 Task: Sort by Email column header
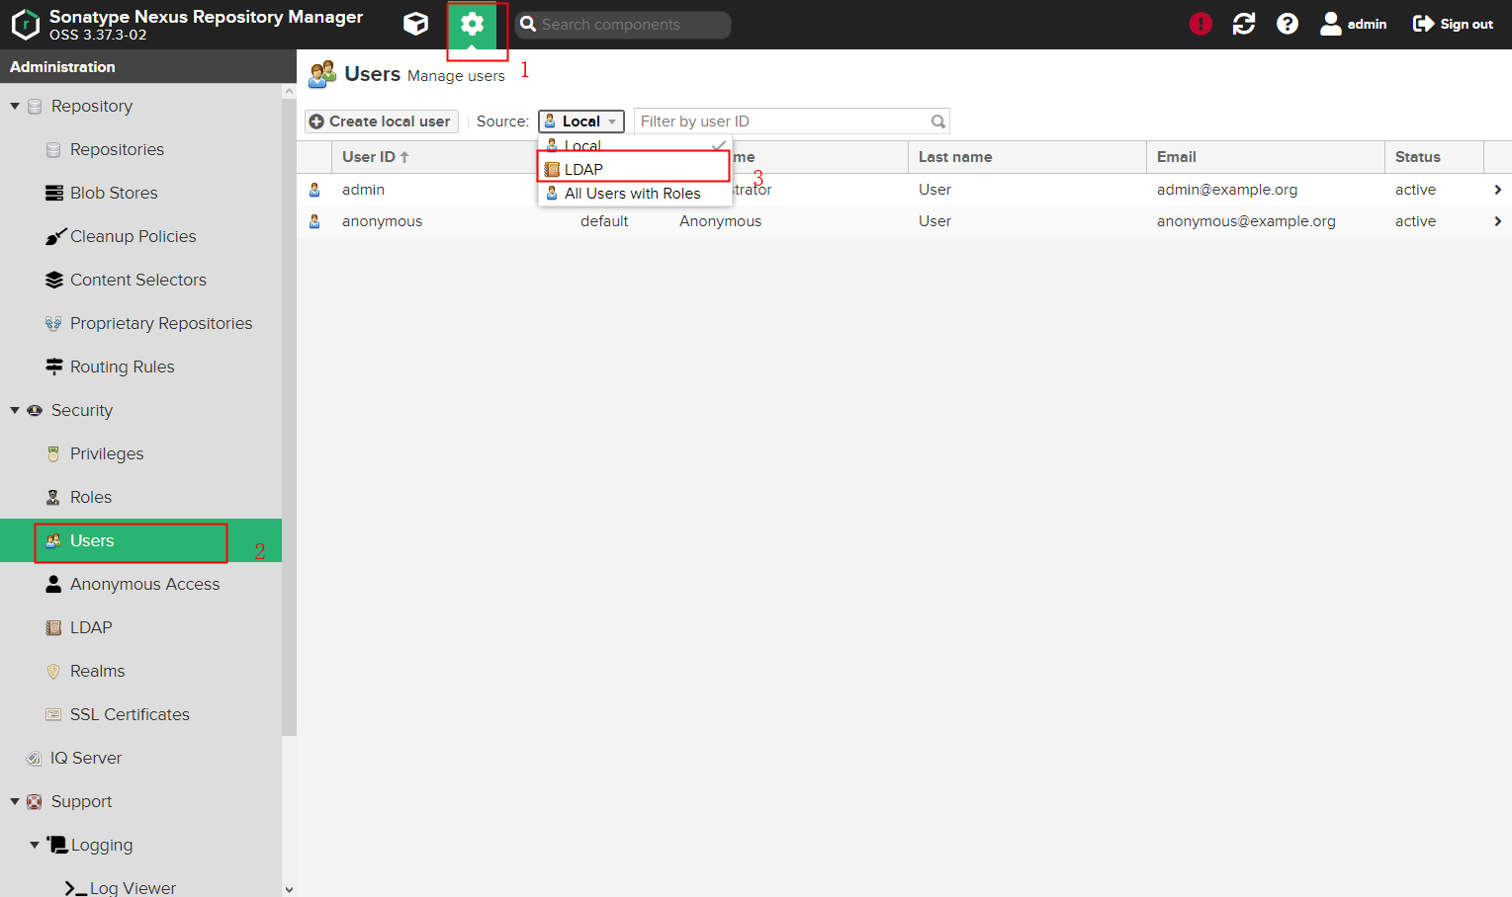[x=1265, y=157]
